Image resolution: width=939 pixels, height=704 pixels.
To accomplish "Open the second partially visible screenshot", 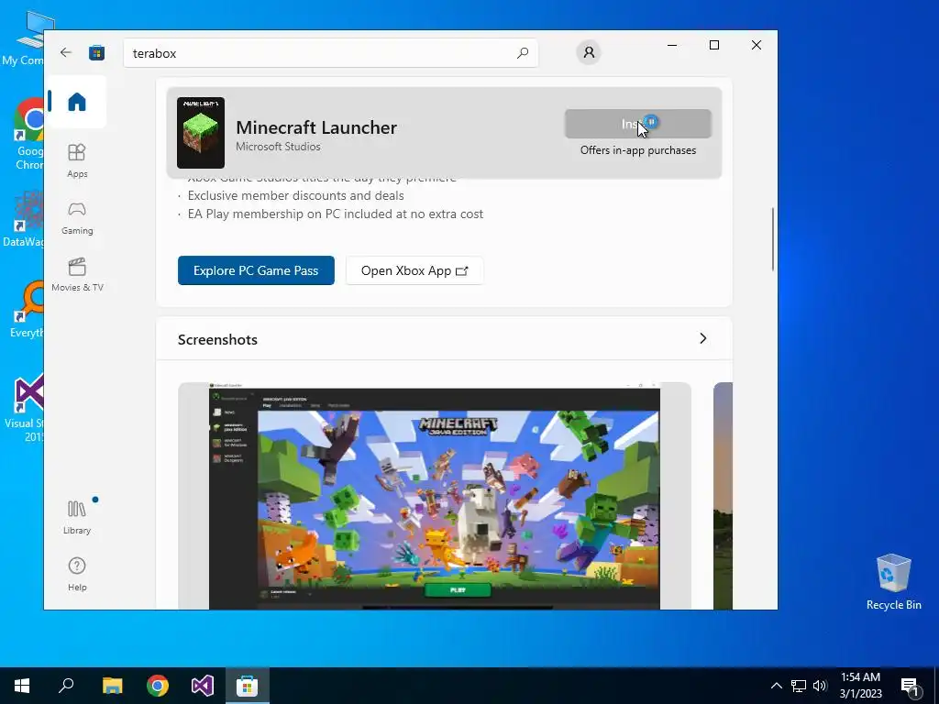I will [x=723, y=496].
